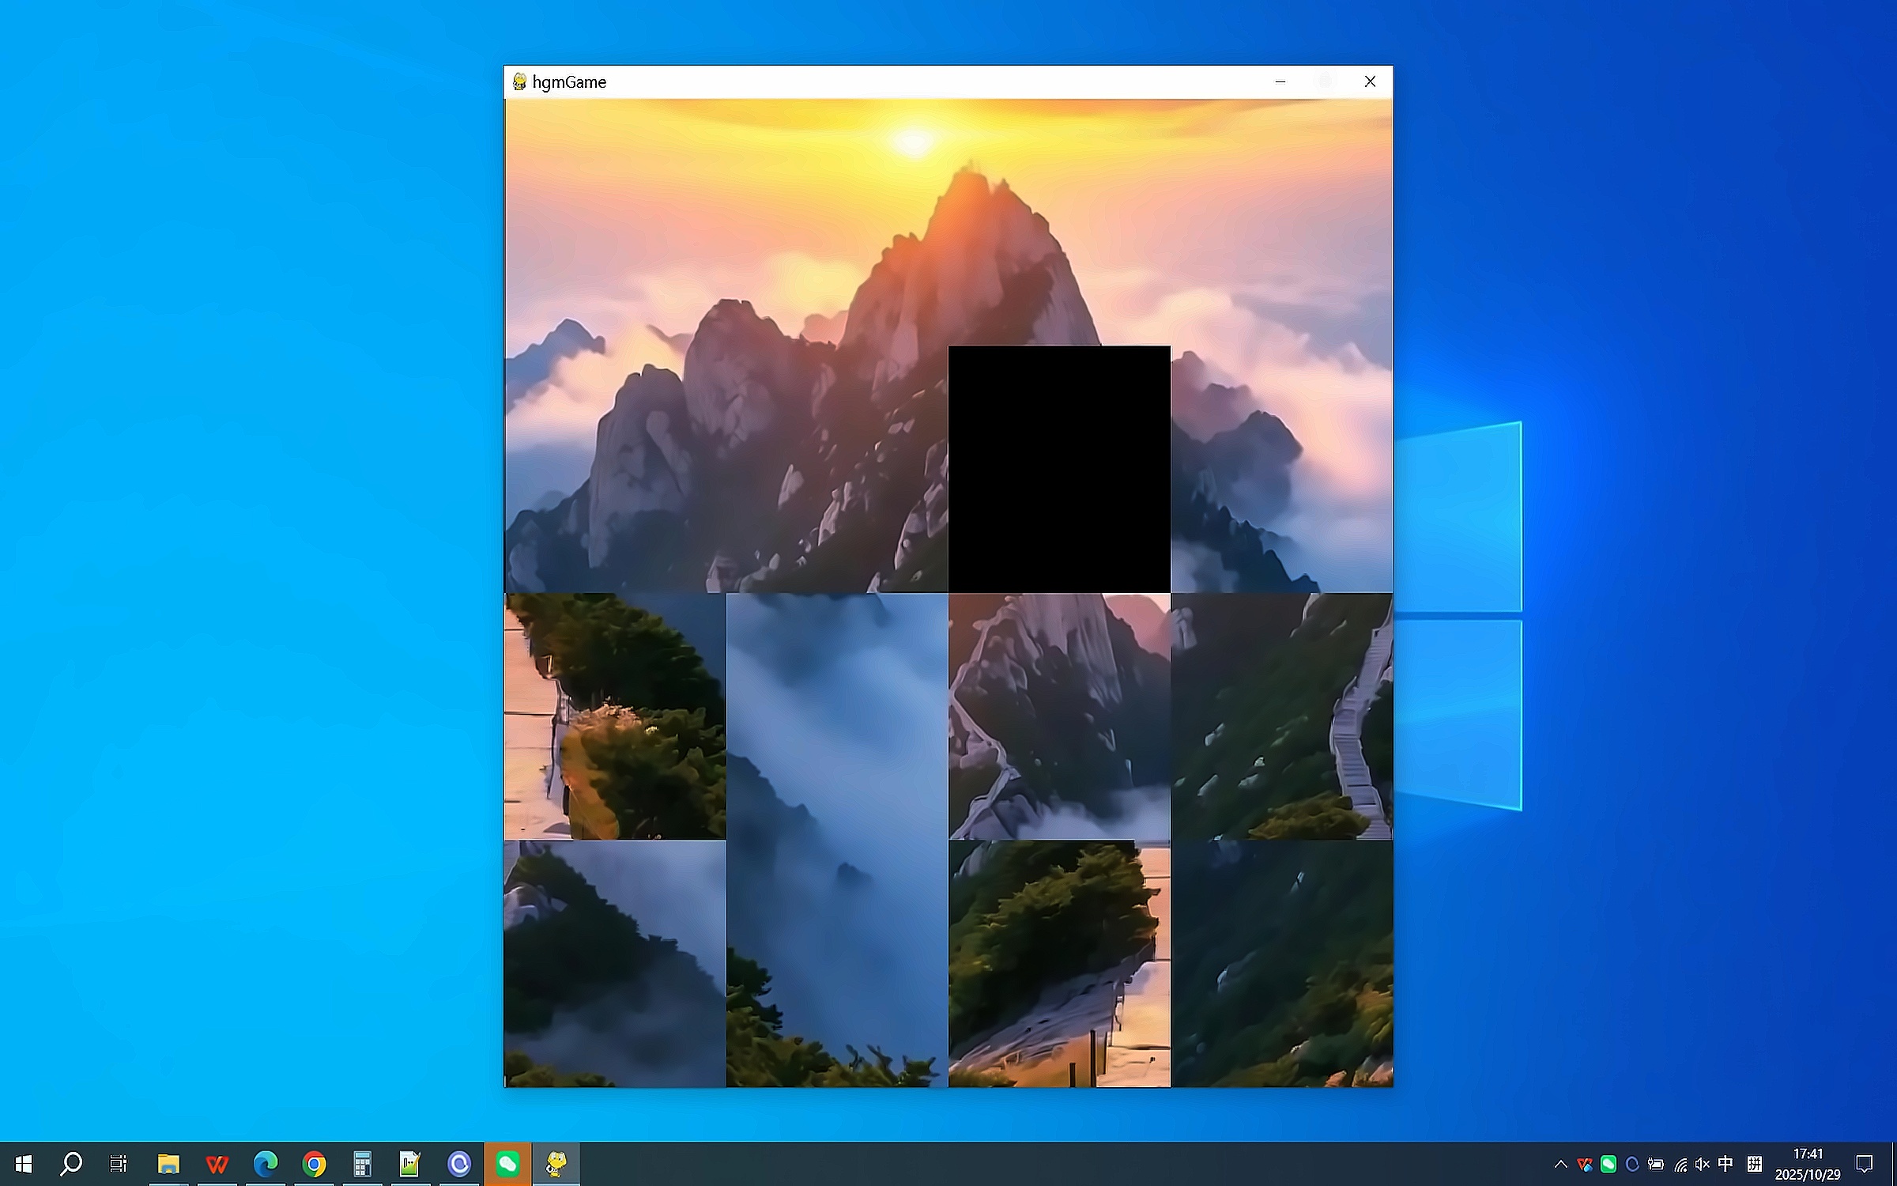Open WPS Office from the taskbar
This screenshot has height=1186, width=1897.
click(217, 1164)
